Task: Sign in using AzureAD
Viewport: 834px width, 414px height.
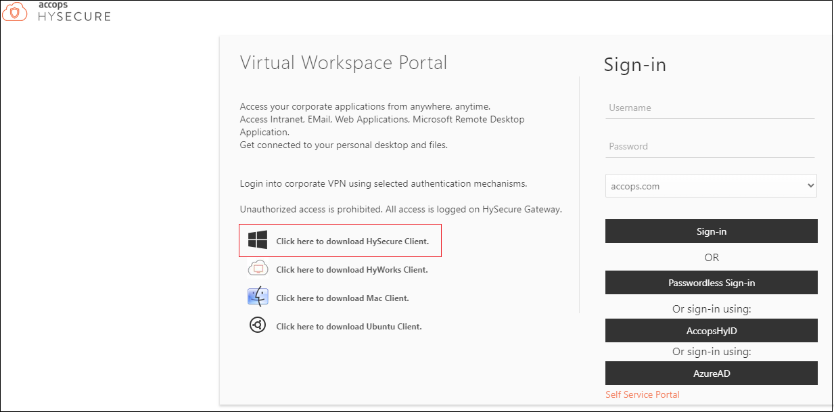Action: point(711,373)
